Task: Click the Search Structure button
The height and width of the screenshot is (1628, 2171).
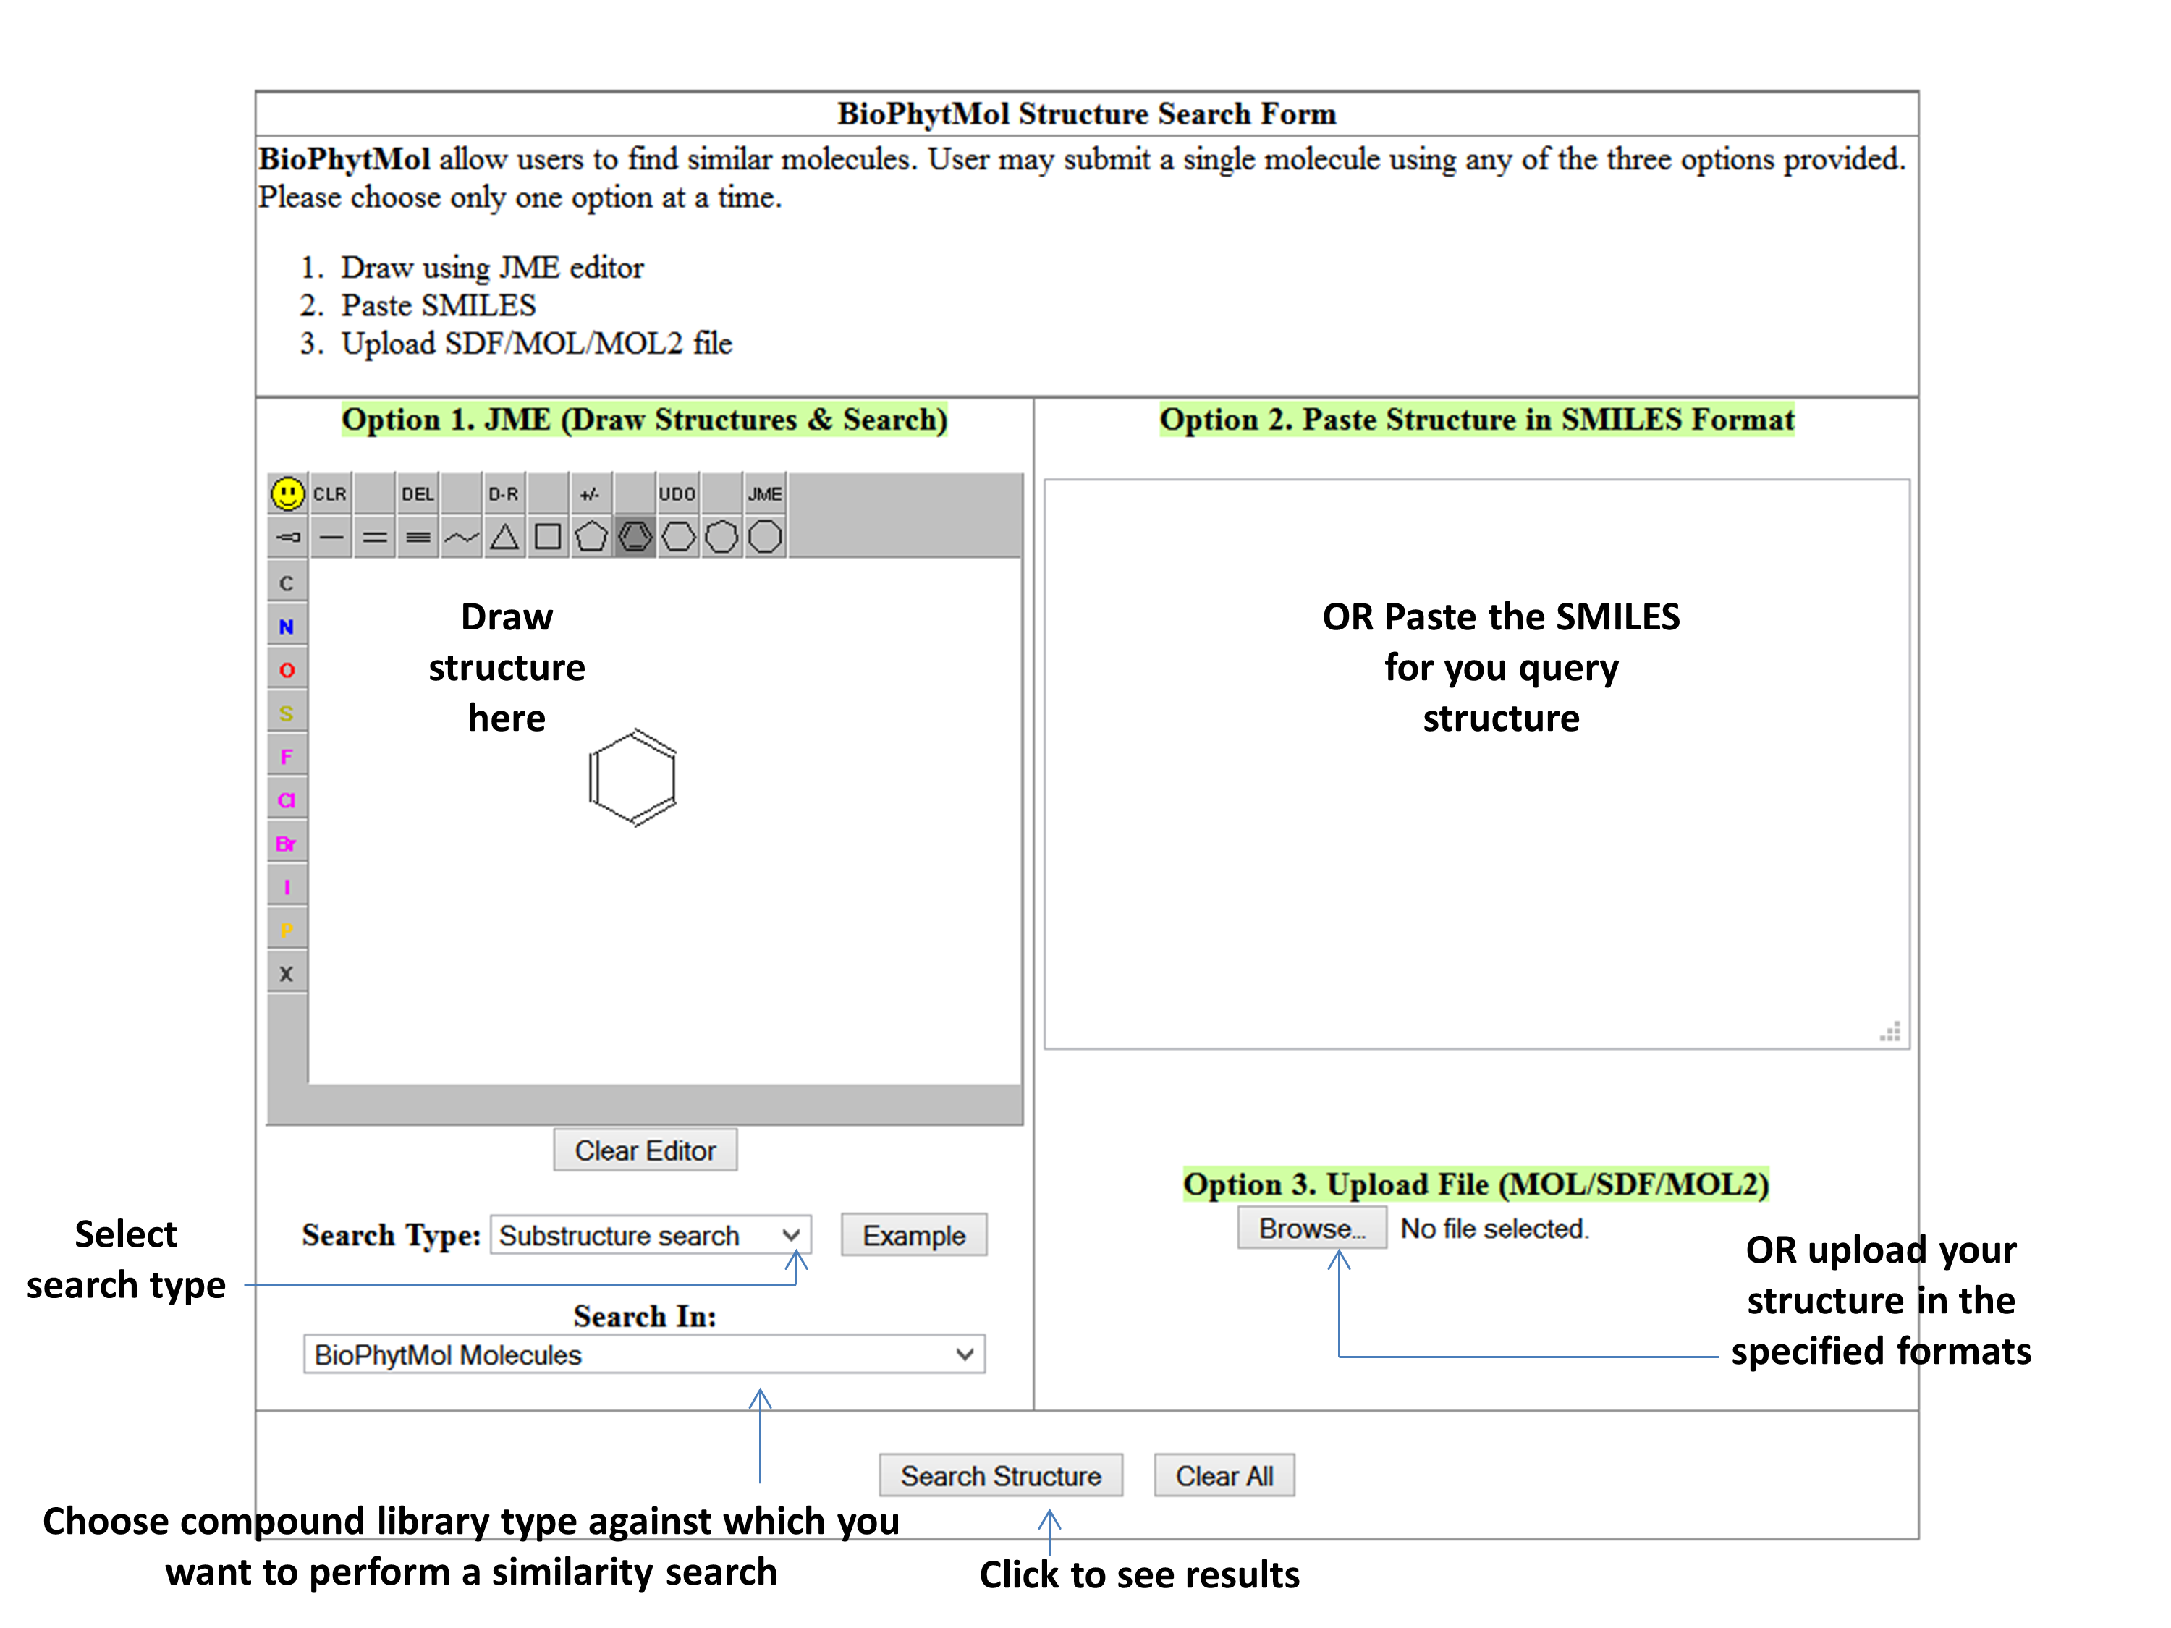Action: click(1000, 1475)
